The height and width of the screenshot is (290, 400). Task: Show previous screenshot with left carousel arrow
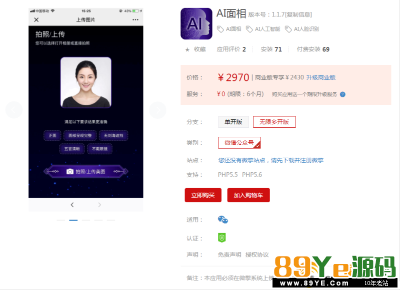(14, 110)
